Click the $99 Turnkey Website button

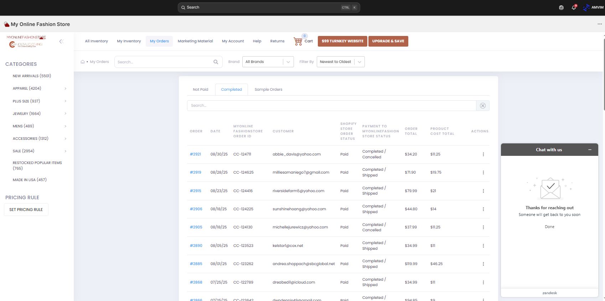click(342, 41)
